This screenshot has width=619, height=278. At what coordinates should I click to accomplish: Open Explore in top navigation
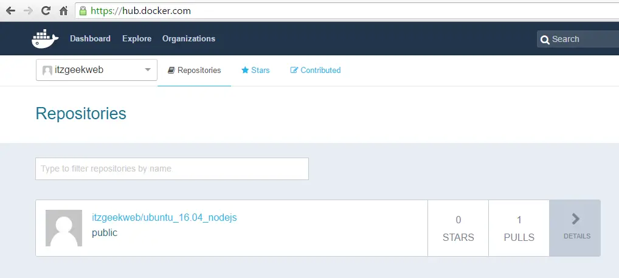click(137, 39)
